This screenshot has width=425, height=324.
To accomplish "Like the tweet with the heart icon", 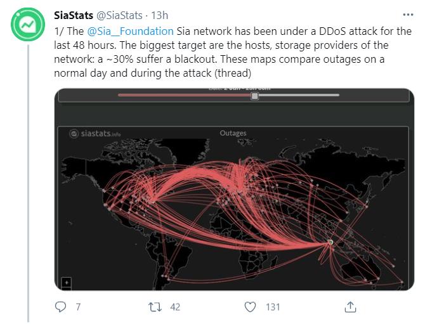I will tap(251, 307).
